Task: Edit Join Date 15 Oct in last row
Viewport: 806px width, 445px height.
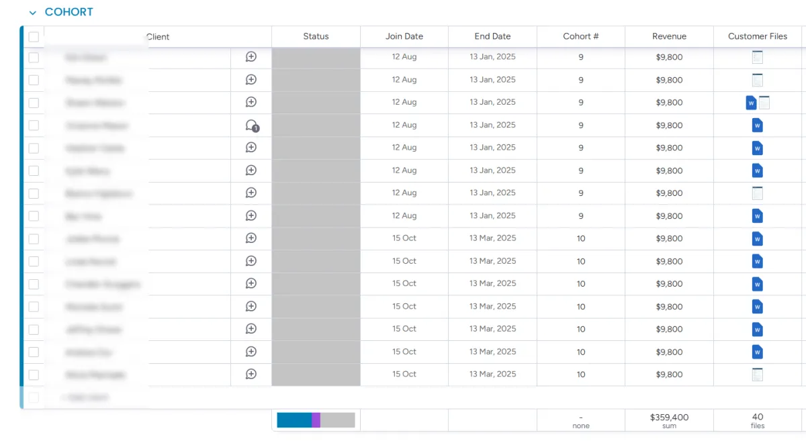Action: pyautogui.click(x=404, y=375)
